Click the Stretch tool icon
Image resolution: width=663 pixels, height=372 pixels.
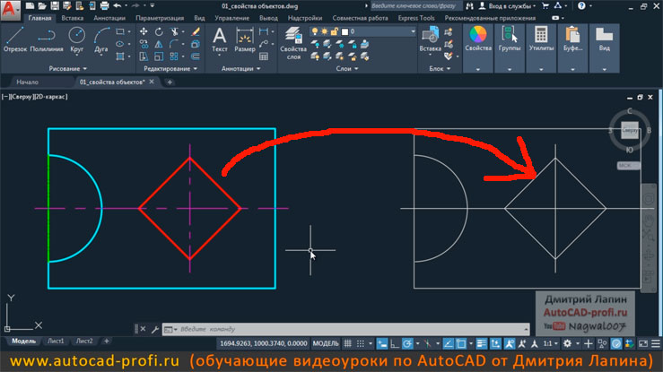pos(144,56)
